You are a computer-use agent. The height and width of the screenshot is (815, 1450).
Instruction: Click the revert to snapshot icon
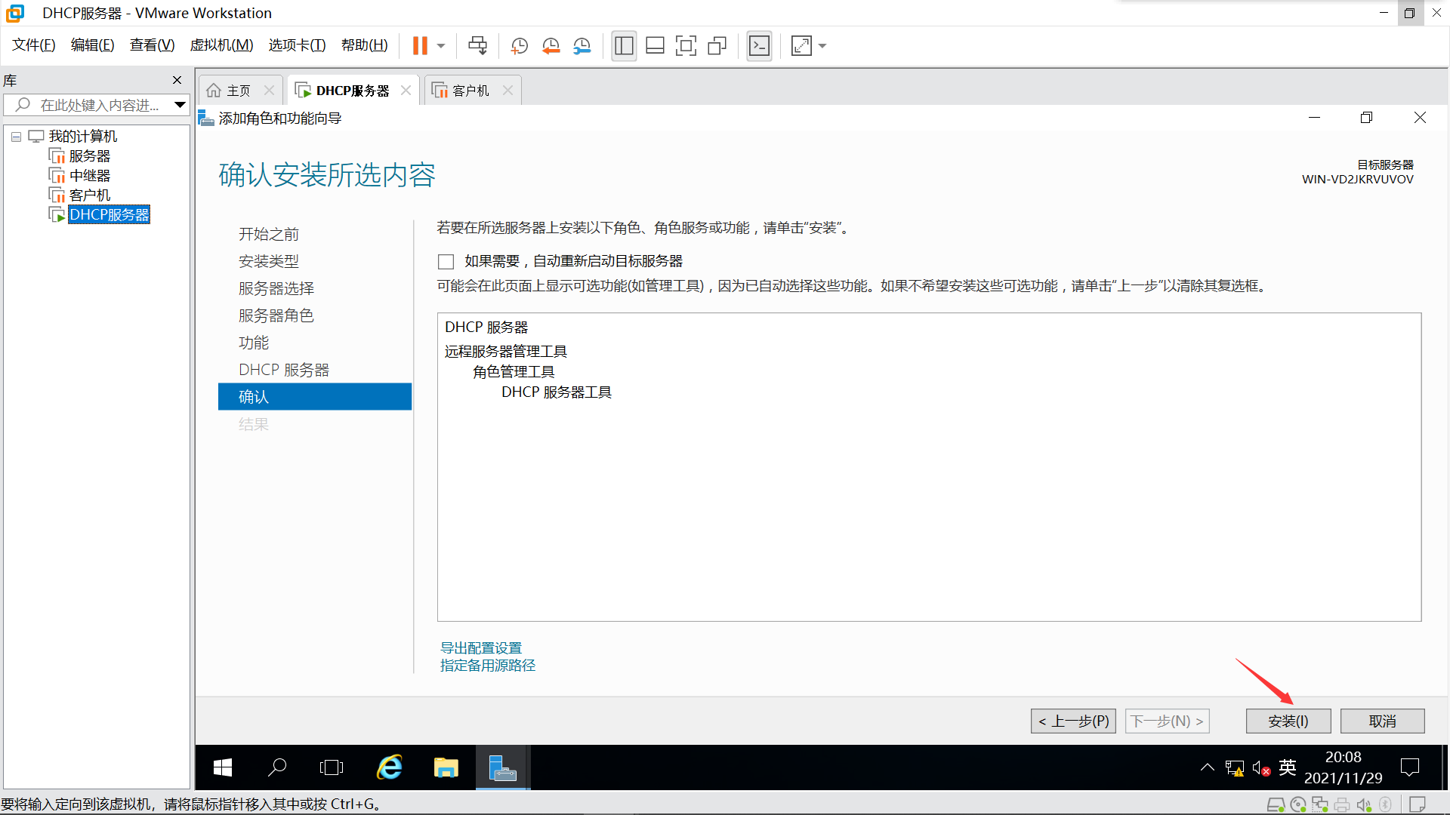(x=551, y=46)
